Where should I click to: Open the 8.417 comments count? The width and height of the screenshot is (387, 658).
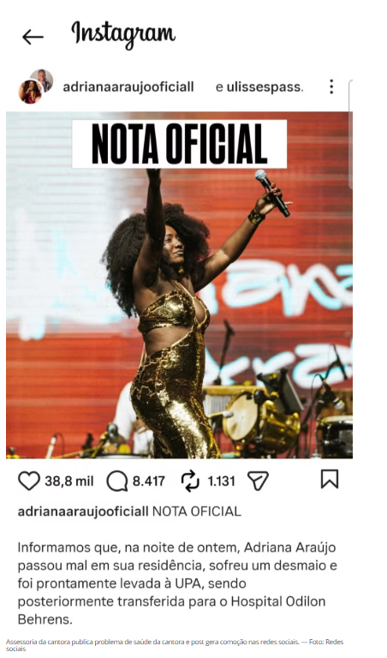pyautogui.click(x=149, y=481)
